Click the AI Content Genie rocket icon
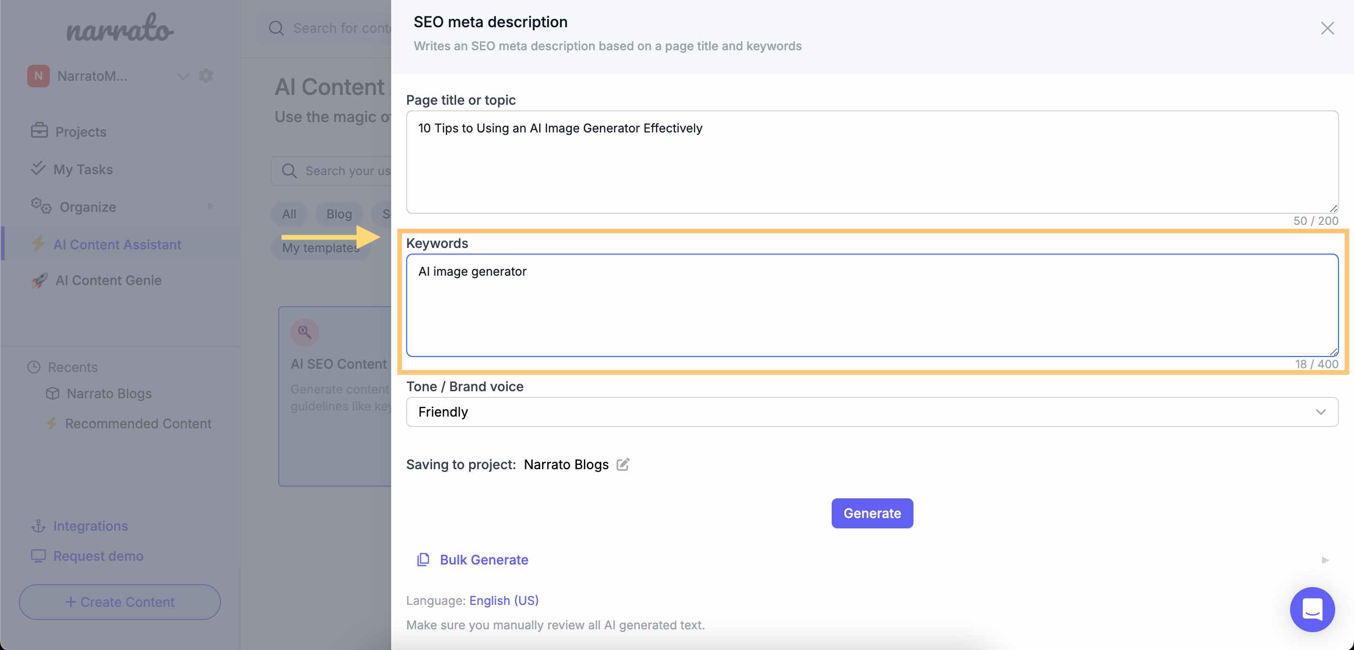The width and height of the screenshot is (1354, 650). click(x=39, y=280)
